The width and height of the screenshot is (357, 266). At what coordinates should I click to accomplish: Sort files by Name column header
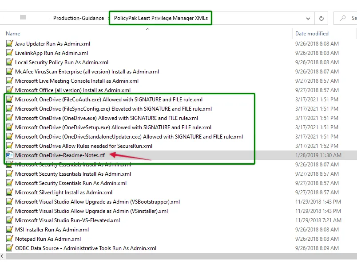13,34
